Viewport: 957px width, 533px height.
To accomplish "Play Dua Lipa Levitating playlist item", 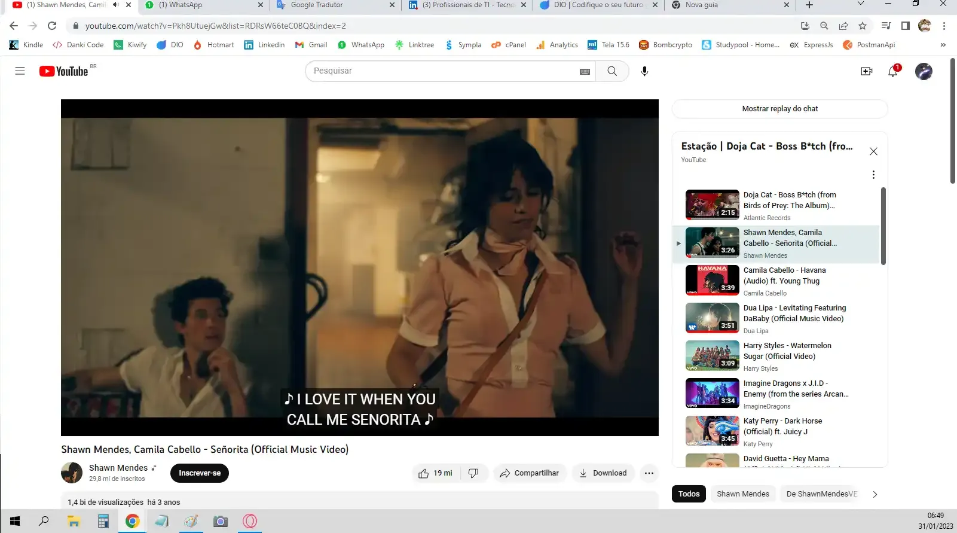I will 776,319.
